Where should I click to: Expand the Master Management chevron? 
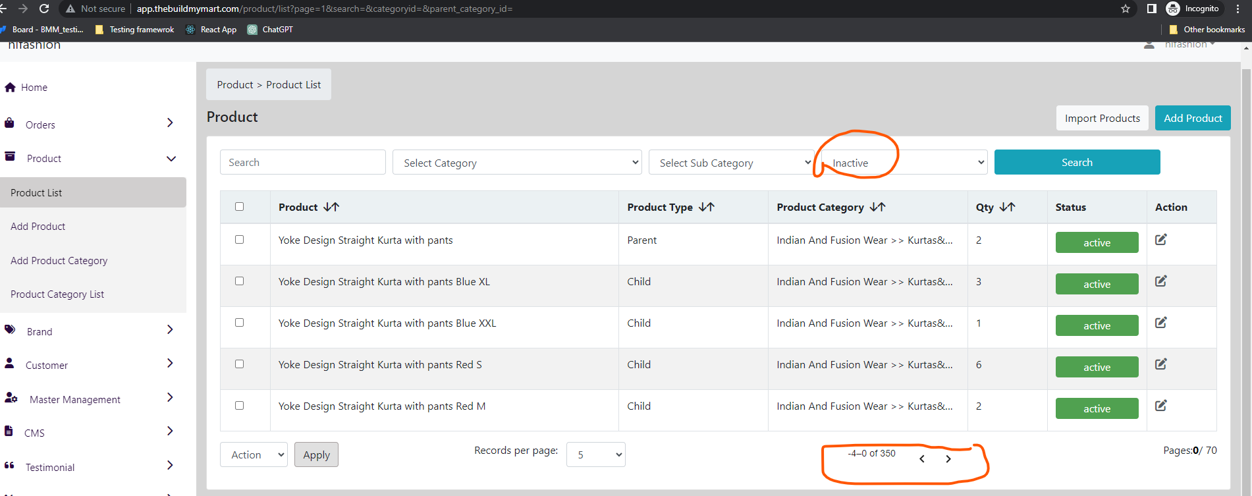170,397
